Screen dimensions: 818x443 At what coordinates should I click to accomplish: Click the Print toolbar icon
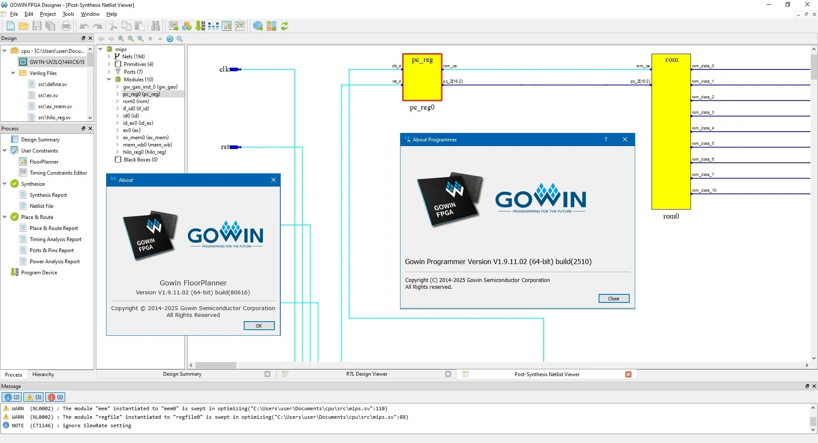[66, 26]
